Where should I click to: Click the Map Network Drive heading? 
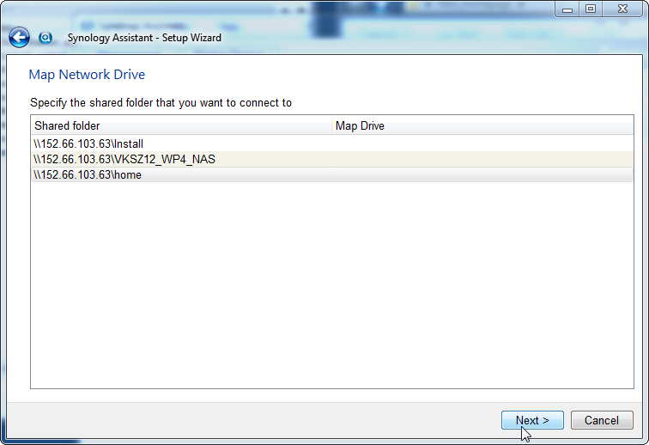[87, 75]
